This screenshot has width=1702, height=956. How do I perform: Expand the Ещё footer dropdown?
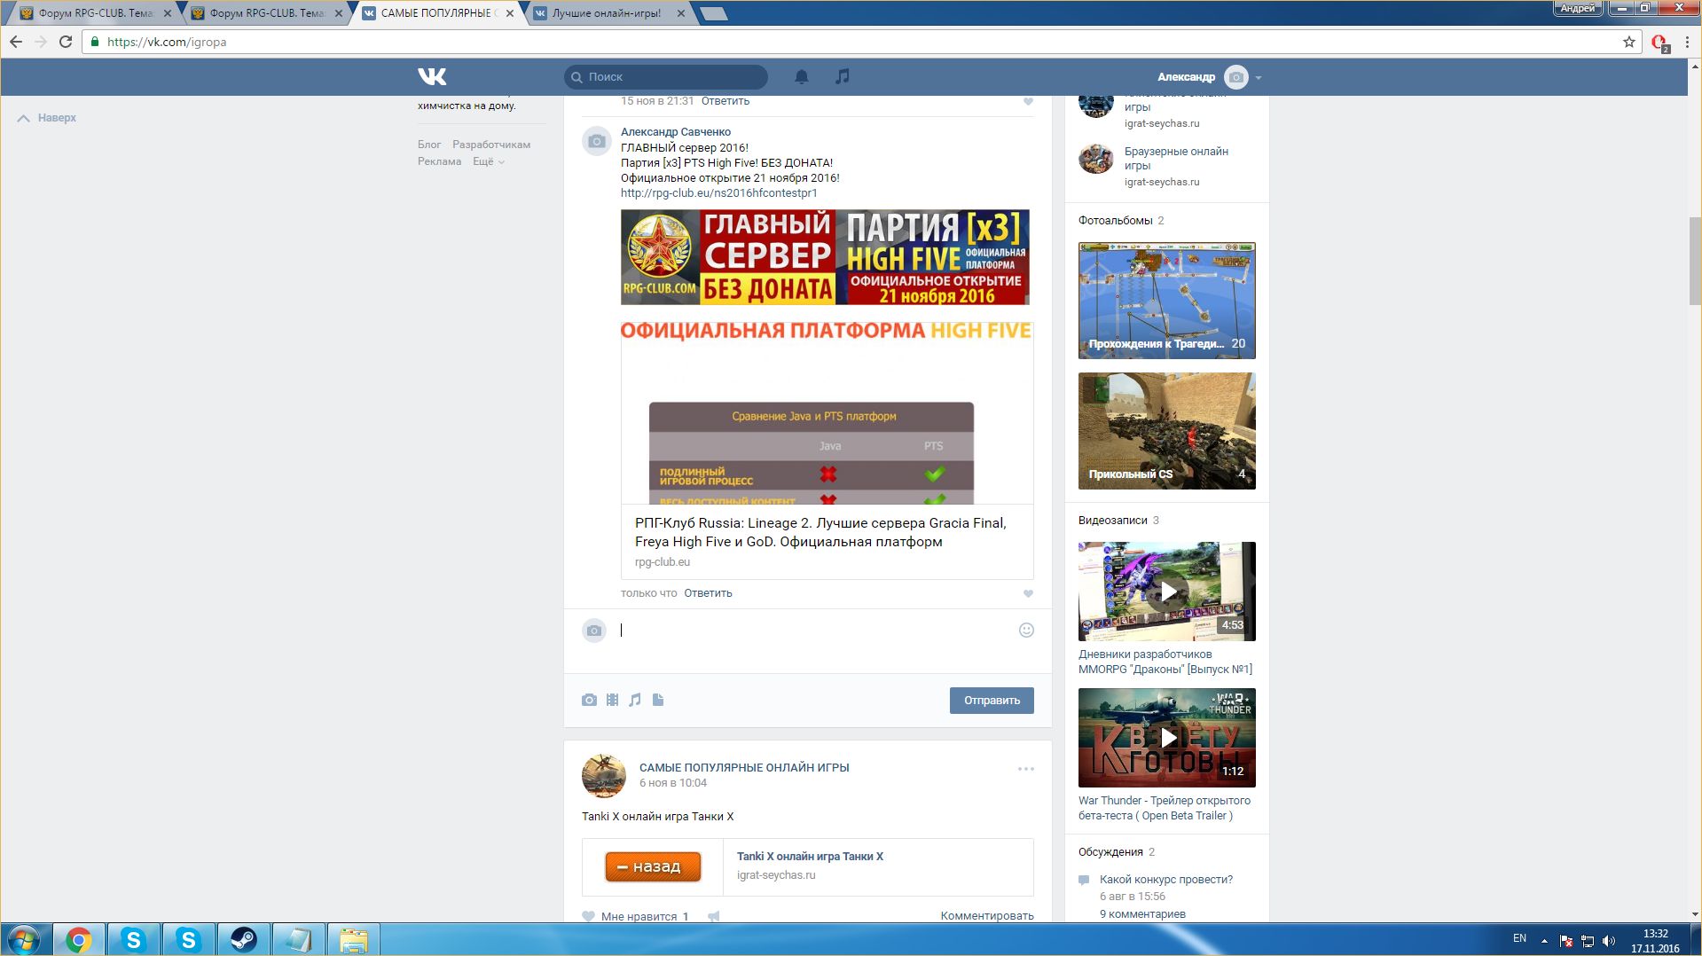pos(488,161)
